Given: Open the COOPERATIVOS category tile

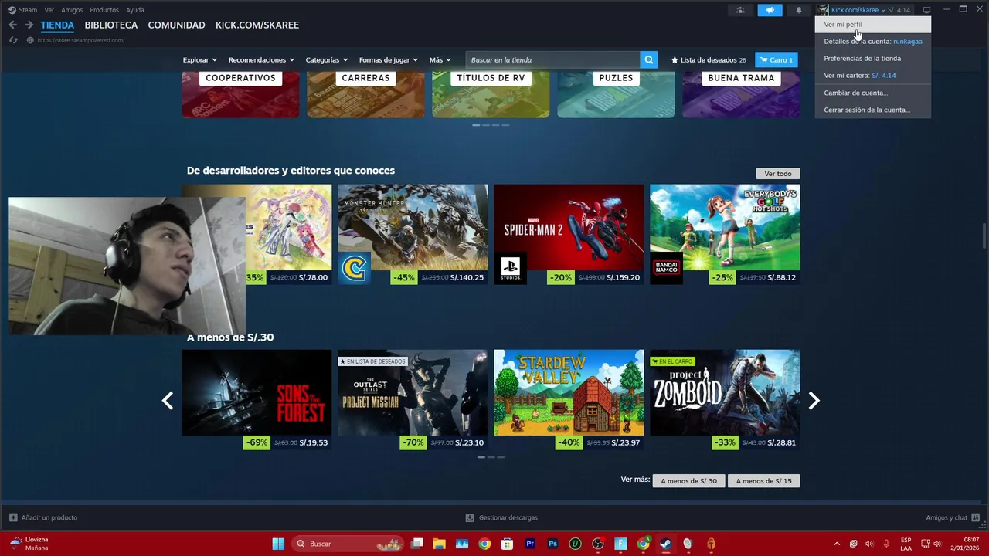Looking at the screenshot, I should click(x=240, y=93).
